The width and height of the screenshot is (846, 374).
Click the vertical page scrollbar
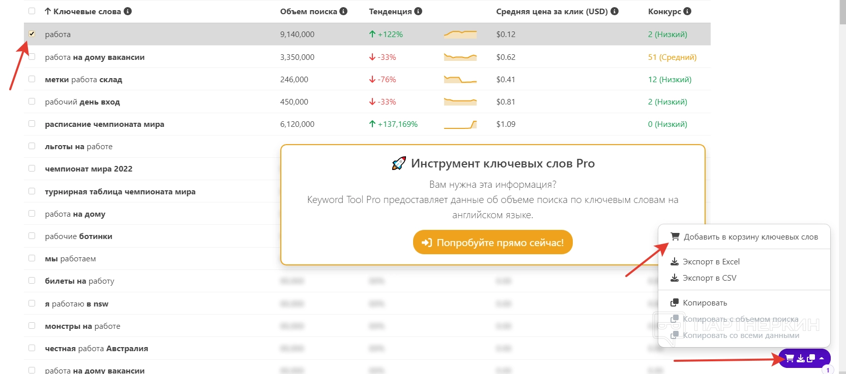coord(842,152)
